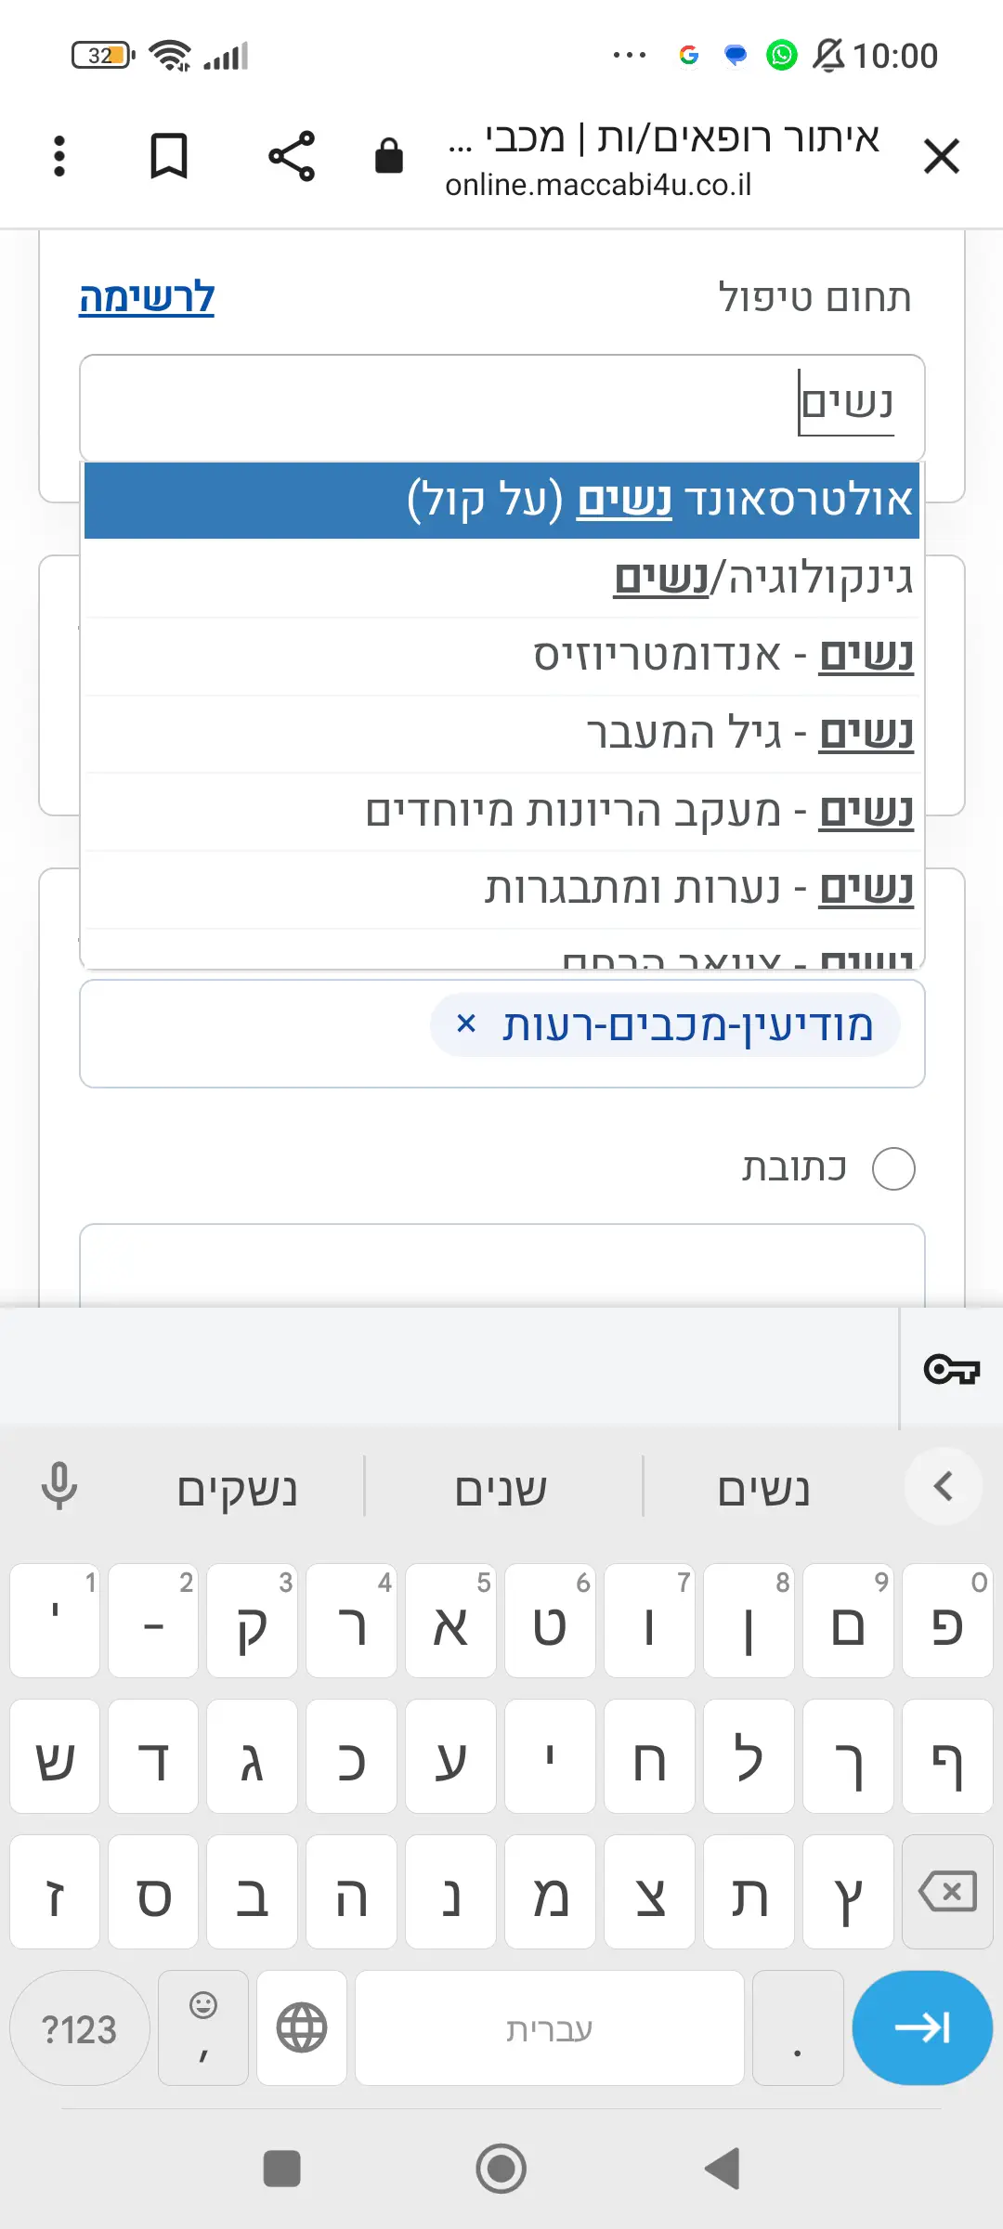Tap the emoji key on keyboard
The height and width of the screenshot is (2229, 1003).
(203, 2027)
